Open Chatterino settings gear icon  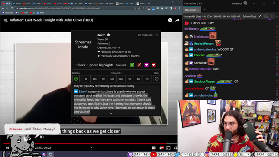(245, 3)
